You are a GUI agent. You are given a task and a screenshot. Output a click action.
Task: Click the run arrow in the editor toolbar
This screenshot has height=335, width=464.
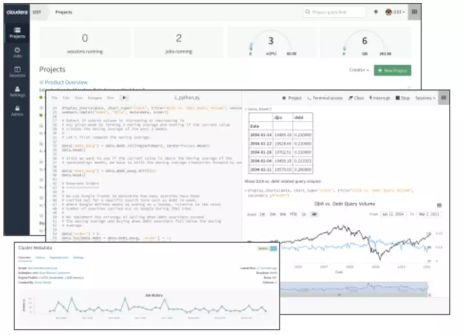click(x=124, y=98)
